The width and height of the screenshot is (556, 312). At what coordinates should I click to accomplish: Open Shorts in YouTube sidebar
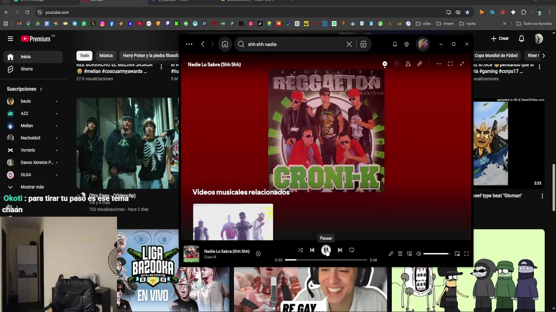(33, 69)
